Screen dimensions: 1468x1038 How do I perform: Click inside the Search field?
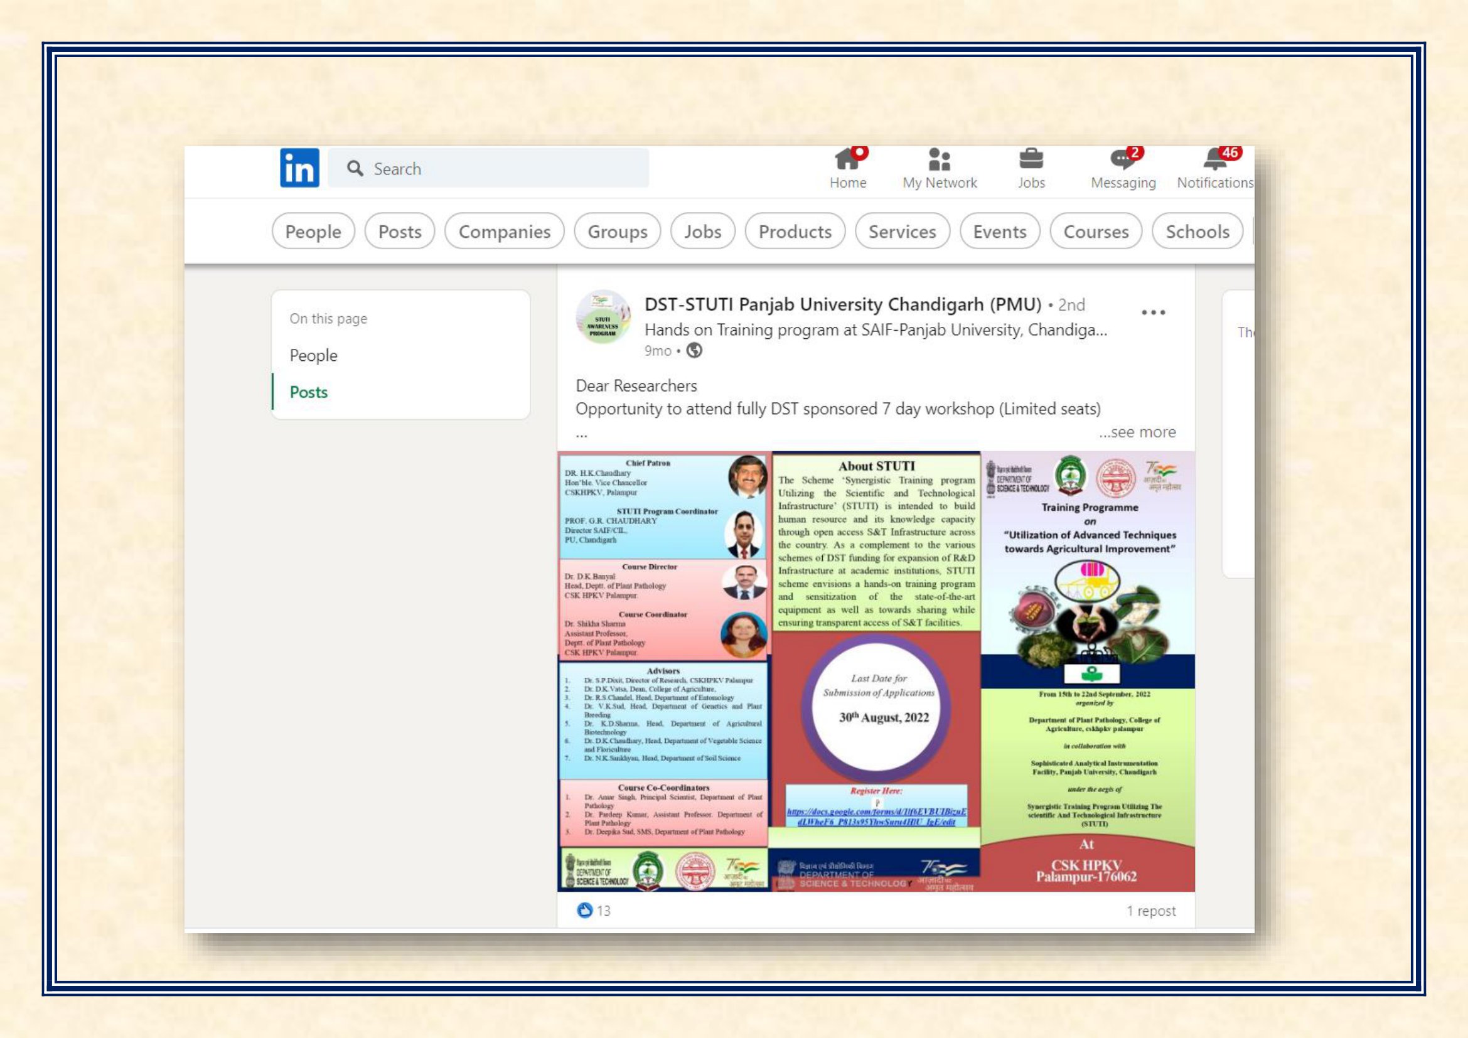(x=488, y=168)
